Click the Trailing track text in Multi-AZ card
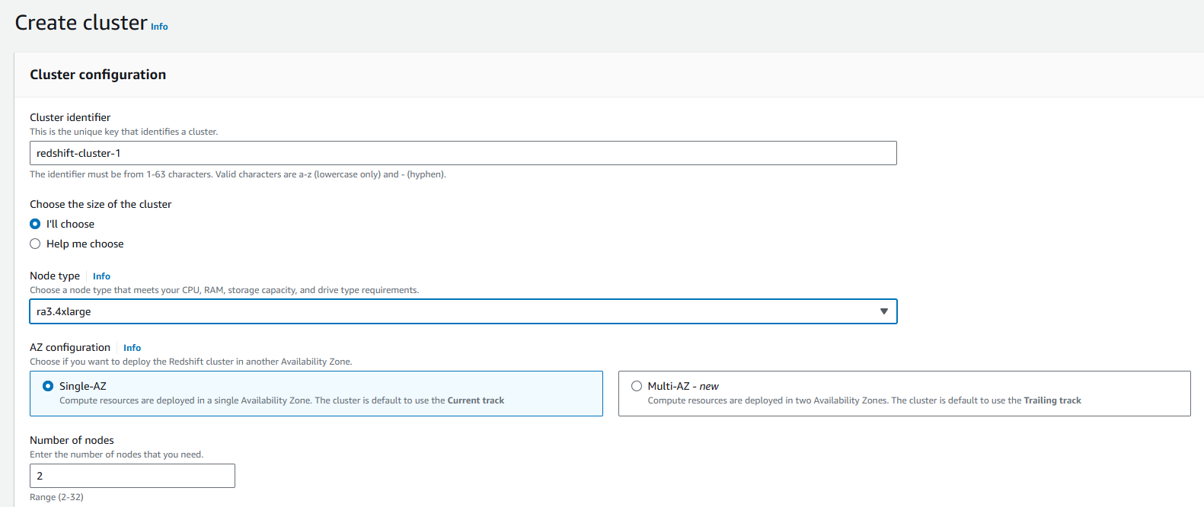The width and height of the screenshot is (1204, 507). click(1052, 400)
